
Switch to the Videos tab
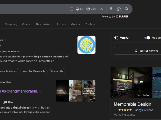(x=26, y=24)
